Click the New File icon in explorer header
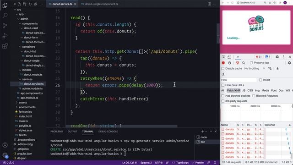Screen dimensions: 293x165 pos(19,4)
